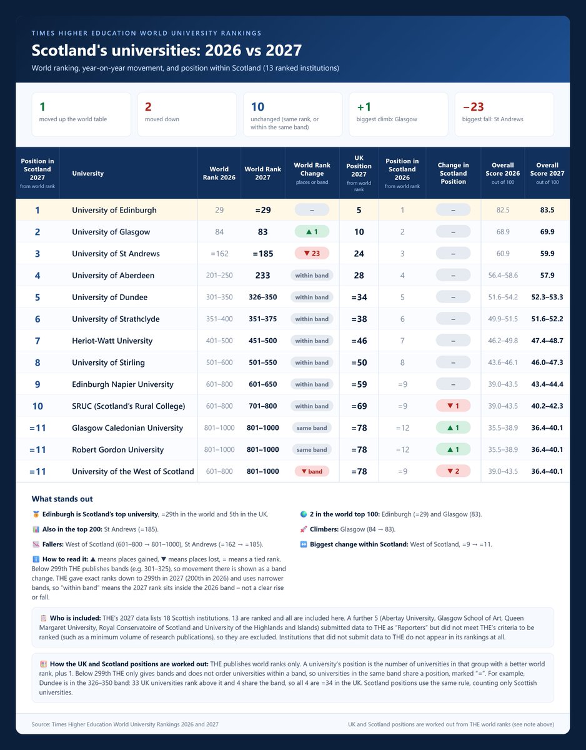This screenshot has height=750, width=586.
Task: Click the 'World Rank 2027' column header
Action: click(263, 173)
